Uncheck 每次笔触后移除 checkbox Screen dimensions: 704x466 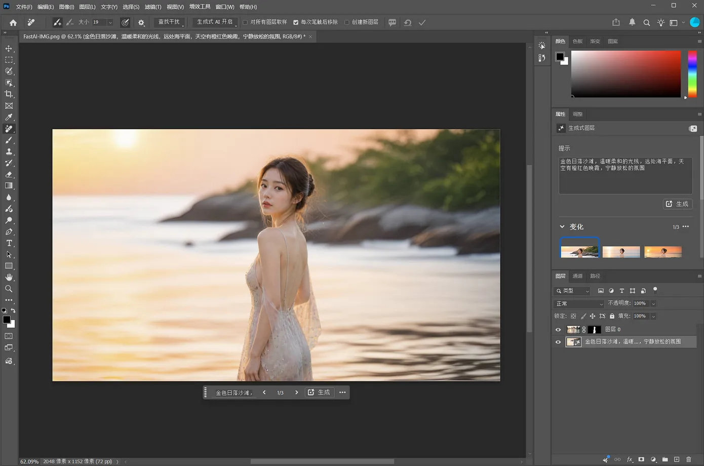tap(296, 22)
